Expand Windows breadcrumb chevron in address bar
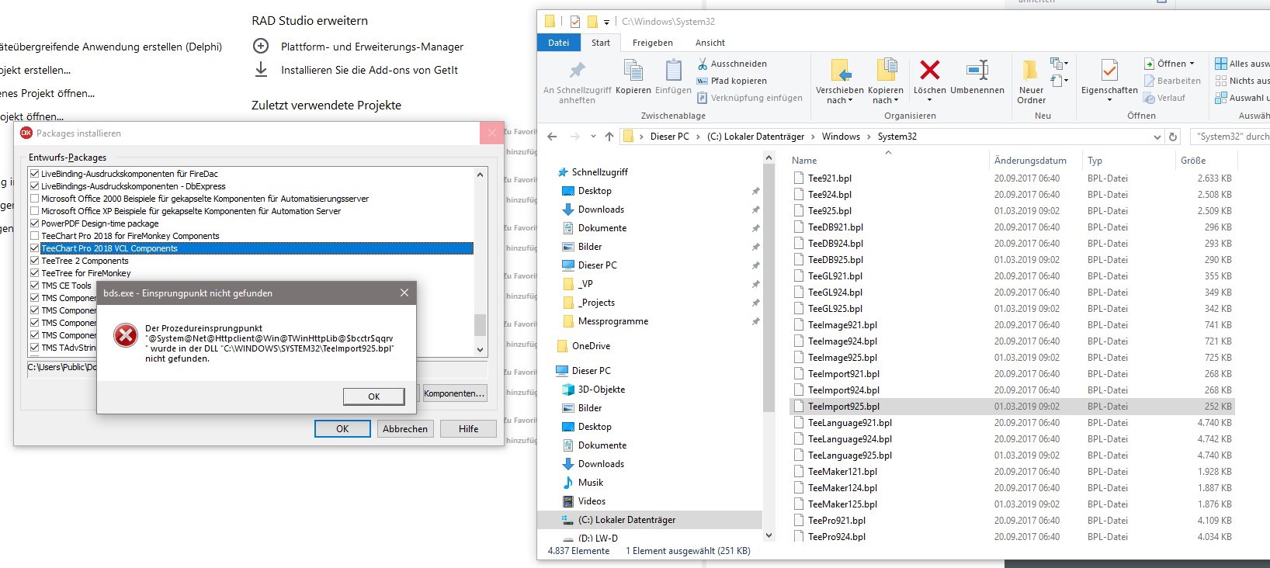This screenshot has width=1270, height=568. click(x=869, y=137)
